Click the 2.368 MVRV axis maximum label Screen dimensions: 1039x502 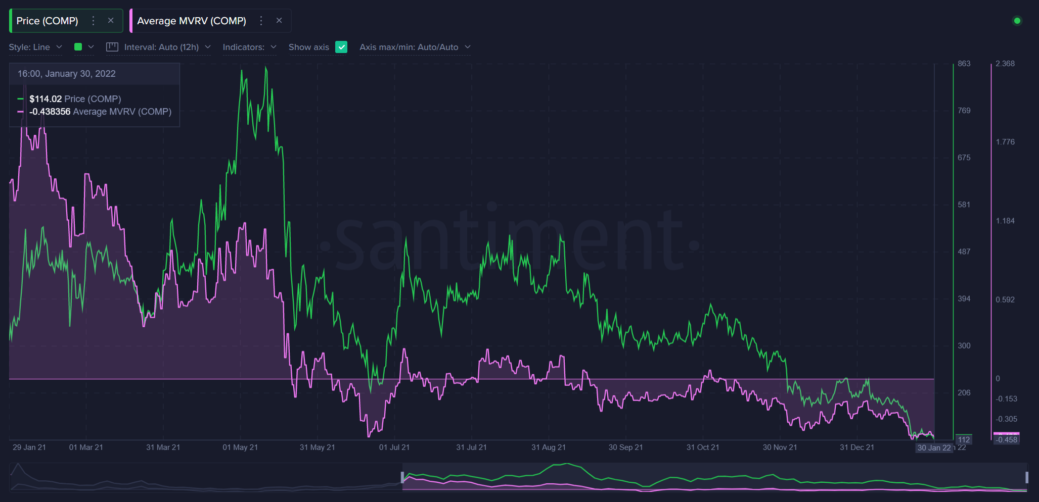tap(1005, 64)
